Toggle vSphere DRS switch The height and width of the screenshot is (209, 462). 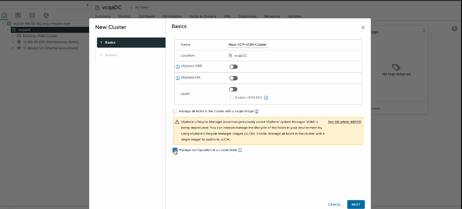234,67
